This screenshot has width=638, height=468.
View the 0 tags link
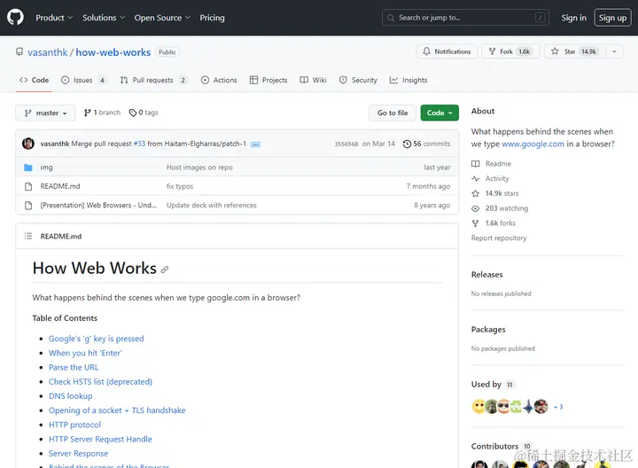tap(144, 113)
